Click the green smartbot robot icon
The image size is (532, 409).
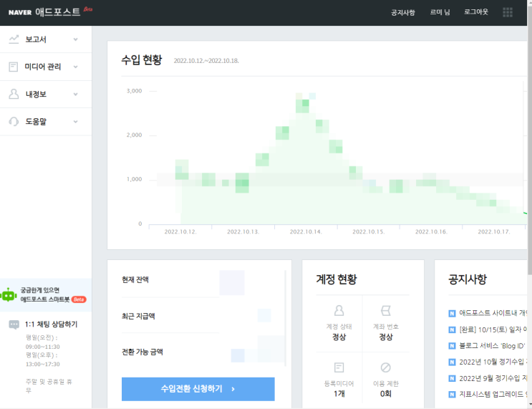click(9, 295)
